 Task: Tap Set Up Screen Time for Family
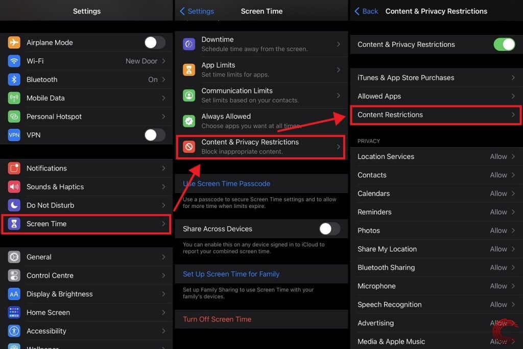click(231, 274)
